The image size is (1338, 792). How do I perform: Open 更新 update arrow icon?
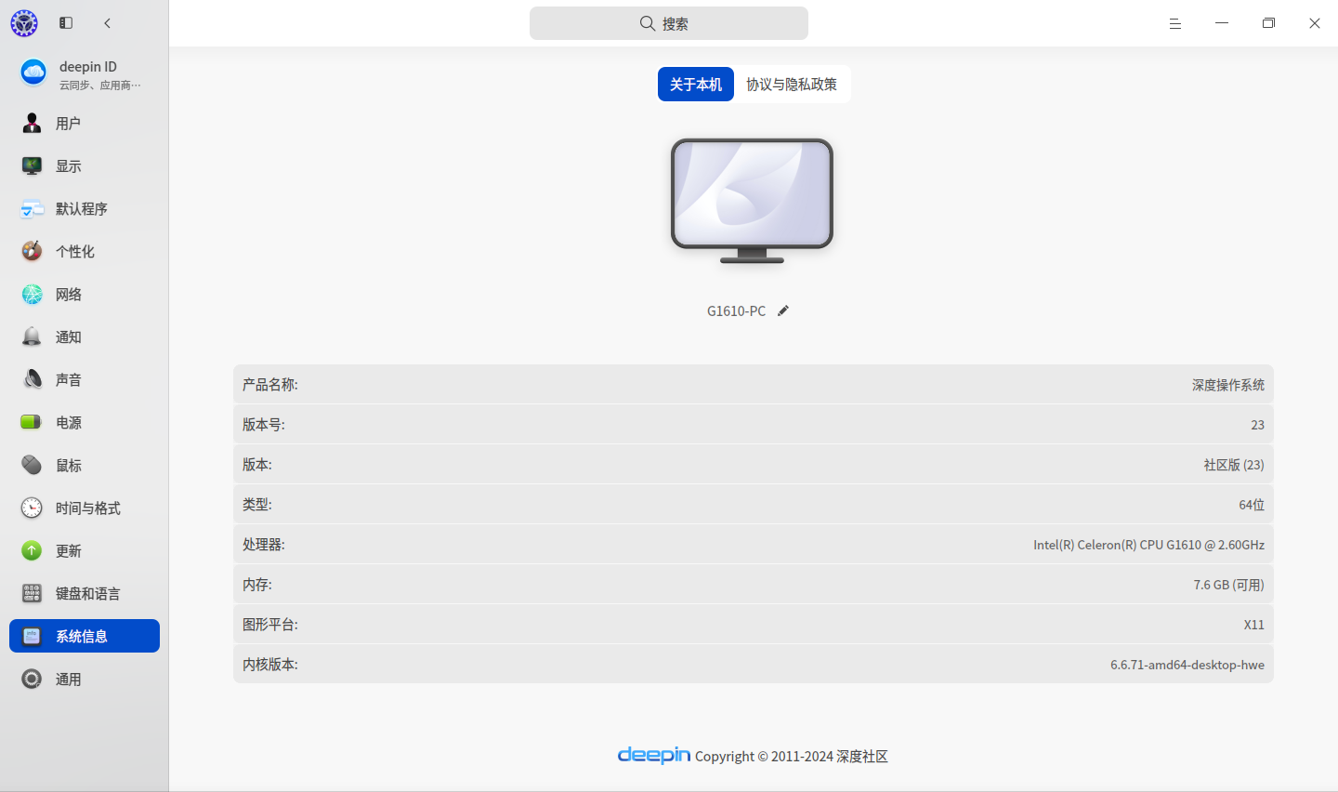(32, 550)
